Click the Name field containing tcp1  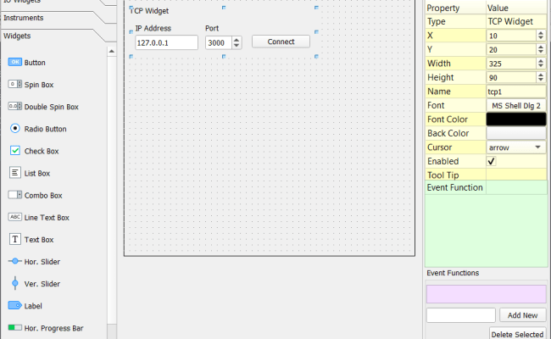tap(516, 92)
